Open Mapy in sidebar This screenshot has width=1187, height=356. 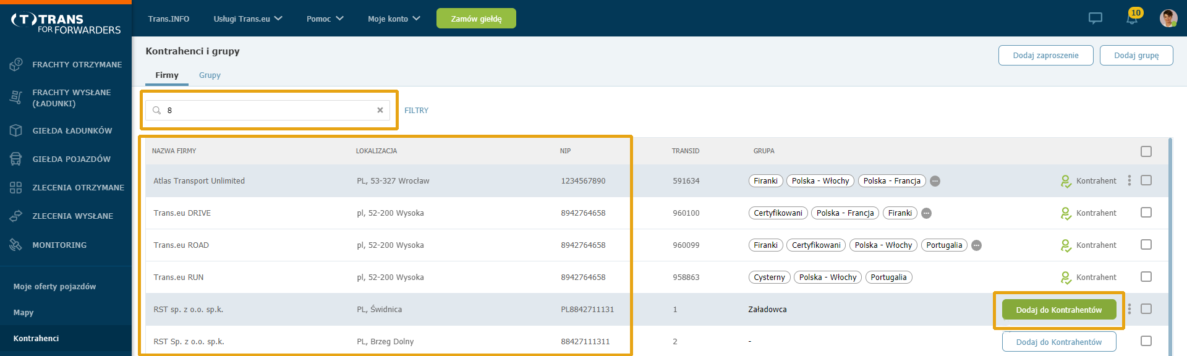[x=23, y=313]
